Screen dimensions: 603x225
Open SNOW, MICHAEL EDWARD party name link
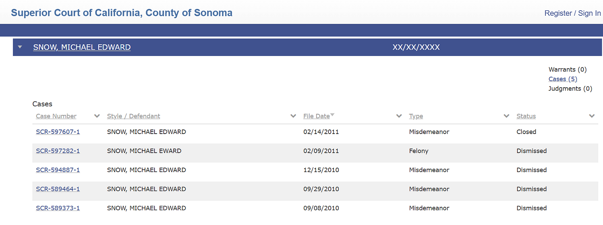tap(82, 47)
